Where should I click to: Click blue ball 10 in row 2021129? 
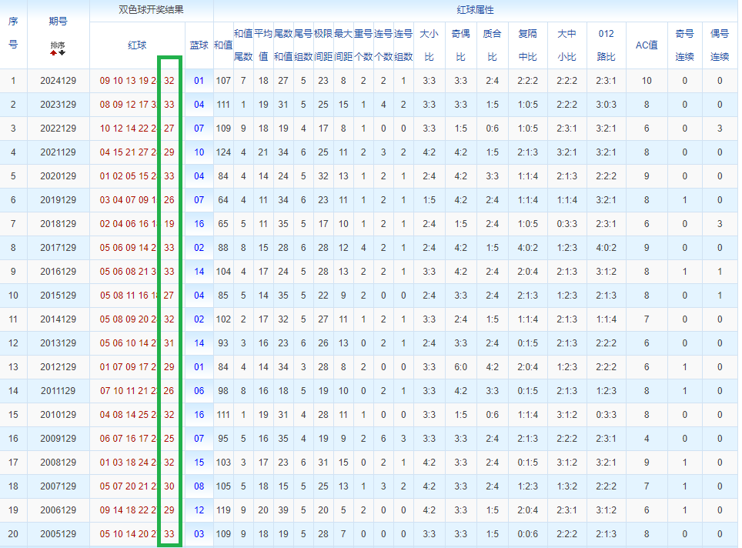pos(199,152)
